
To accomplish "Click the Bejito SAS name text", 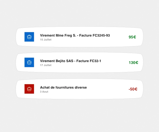I will pos(64,61).
